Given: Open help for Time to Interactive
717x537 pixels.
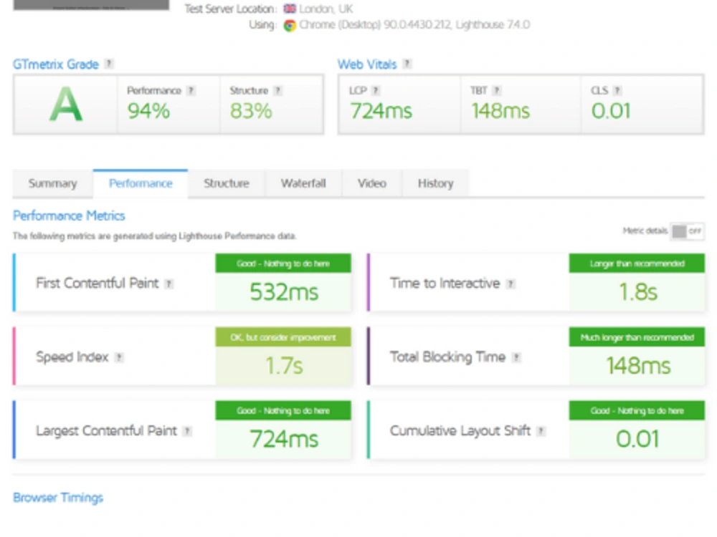Looking at the screenshot, I should (511, 284).
